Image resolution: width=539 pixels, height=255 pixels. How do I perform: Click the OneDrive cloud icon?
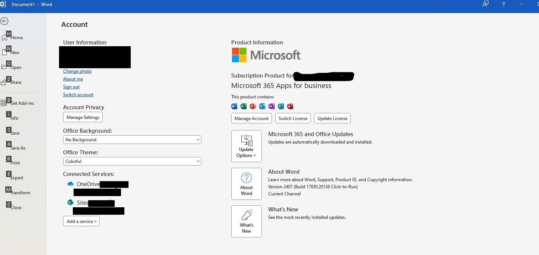[71, 184]
